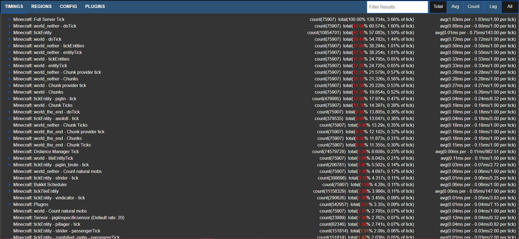The height and width of the screenshot is (239, 519).
Task: Select Sensor - piglinspecificsensor entry
Action: pyautogui.click(x=69, y=218)
